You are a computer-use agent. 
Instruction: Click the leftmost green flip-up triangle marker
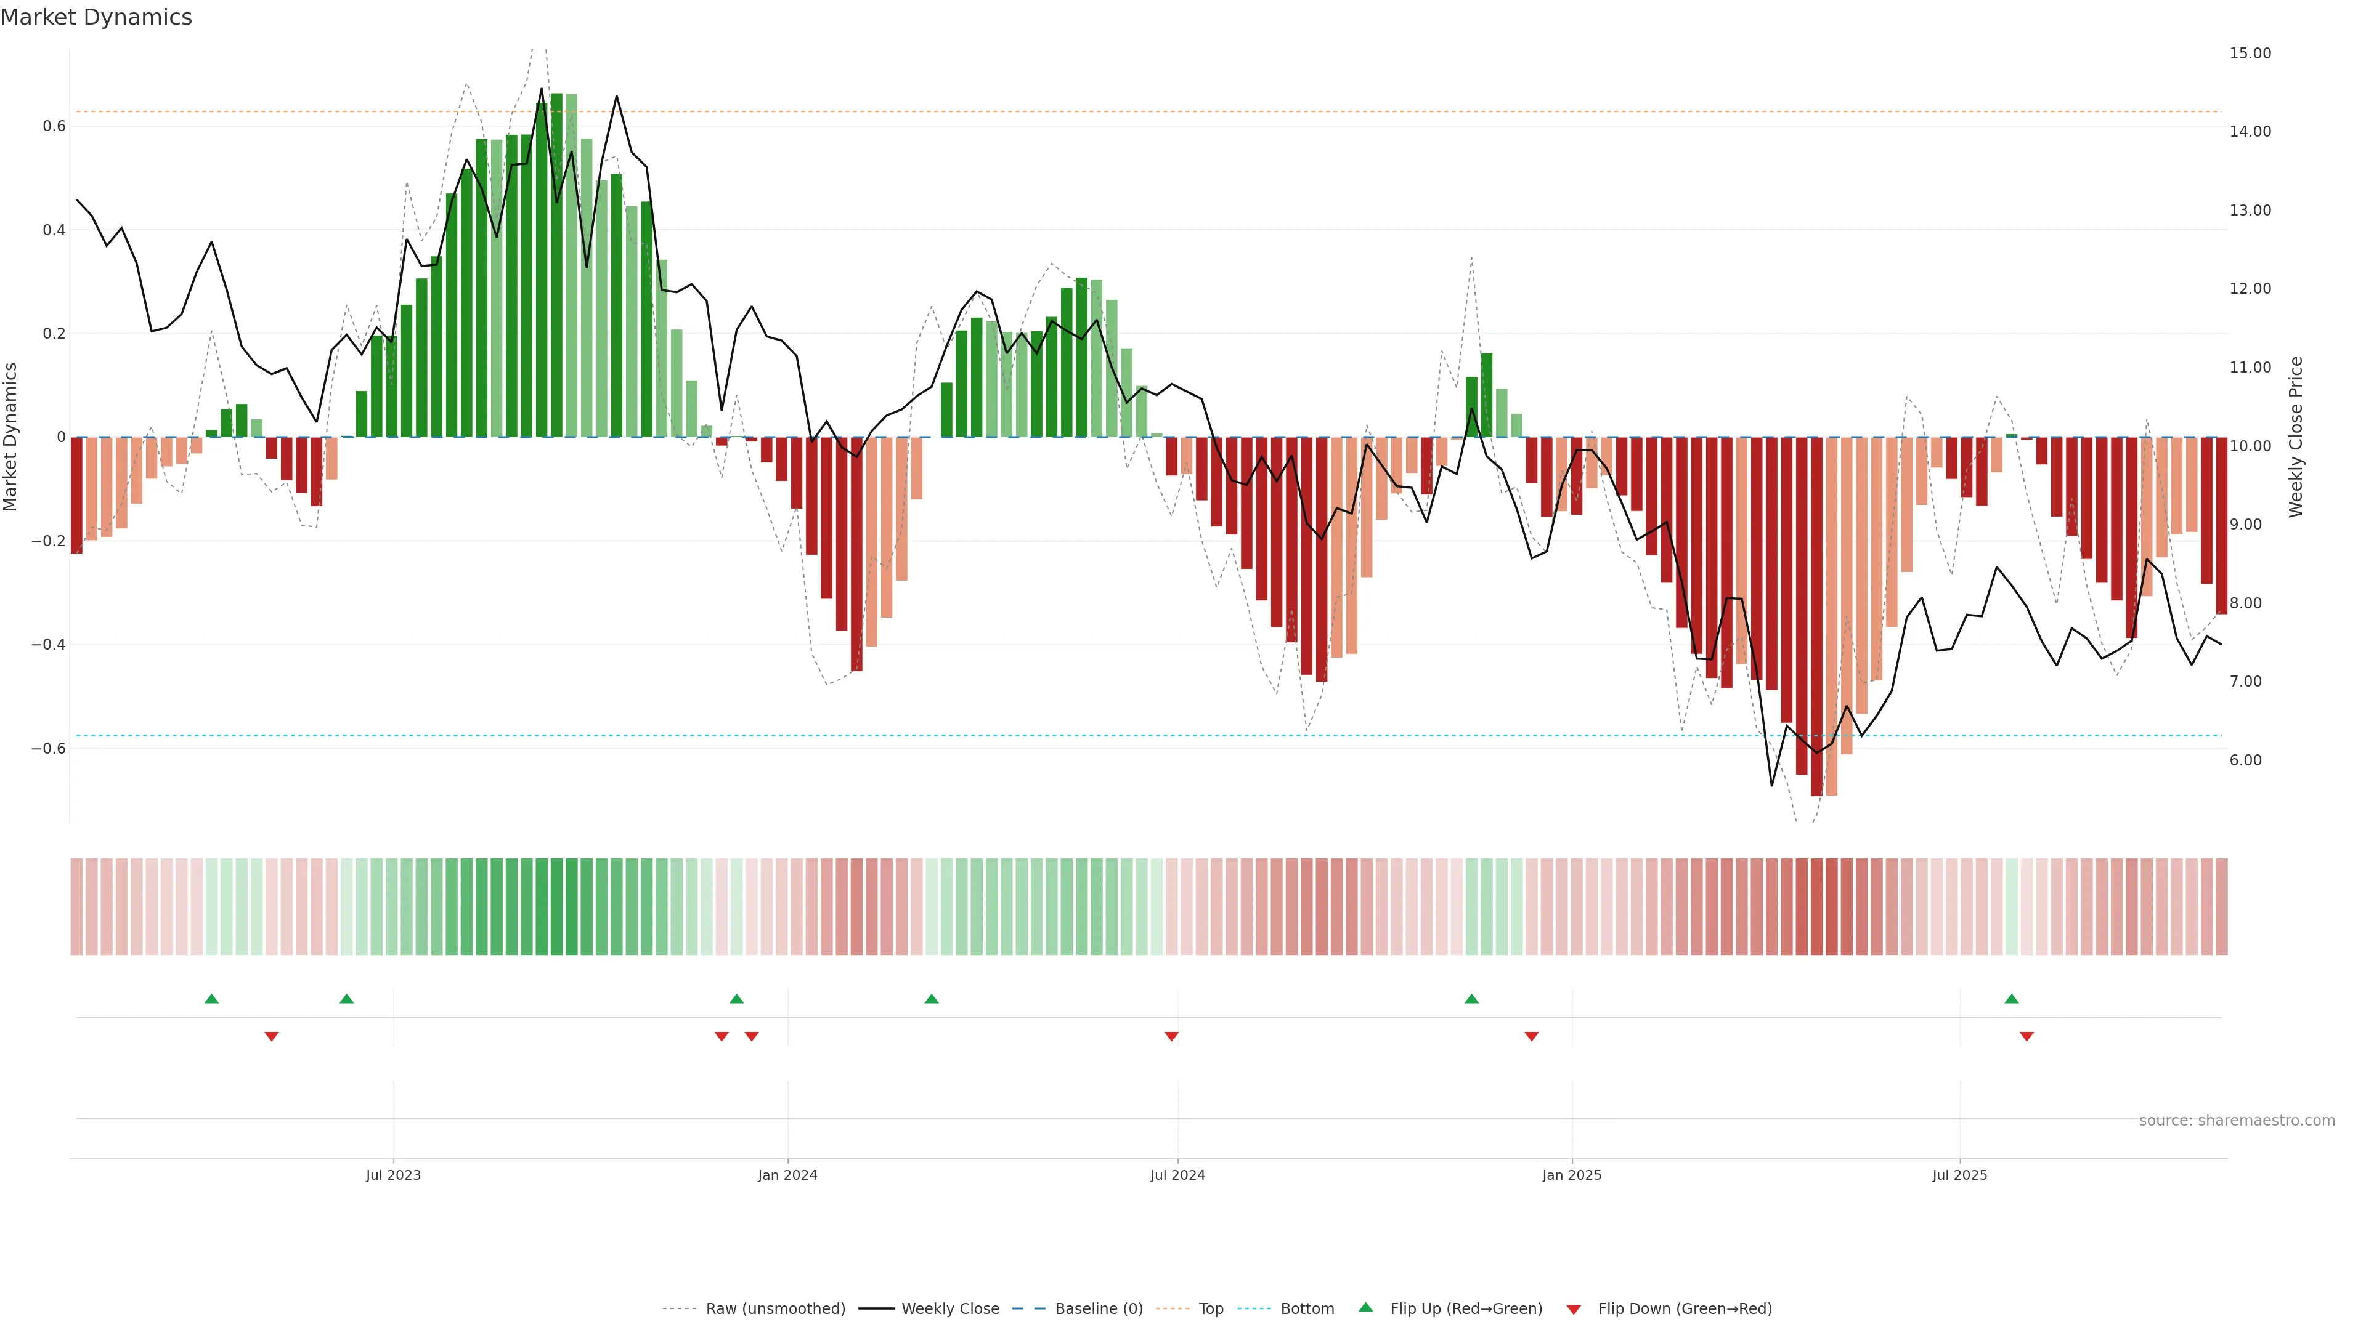coord(211,999)
